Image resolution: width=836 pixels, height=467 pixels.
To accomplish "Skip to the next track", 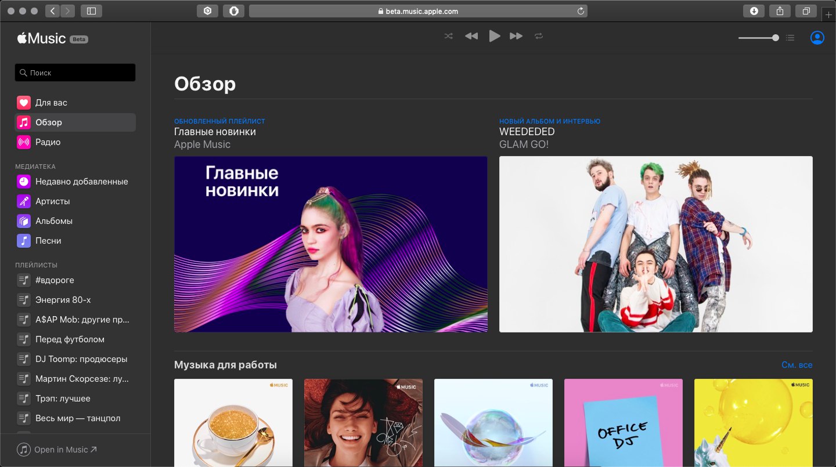I will point(516,36).
